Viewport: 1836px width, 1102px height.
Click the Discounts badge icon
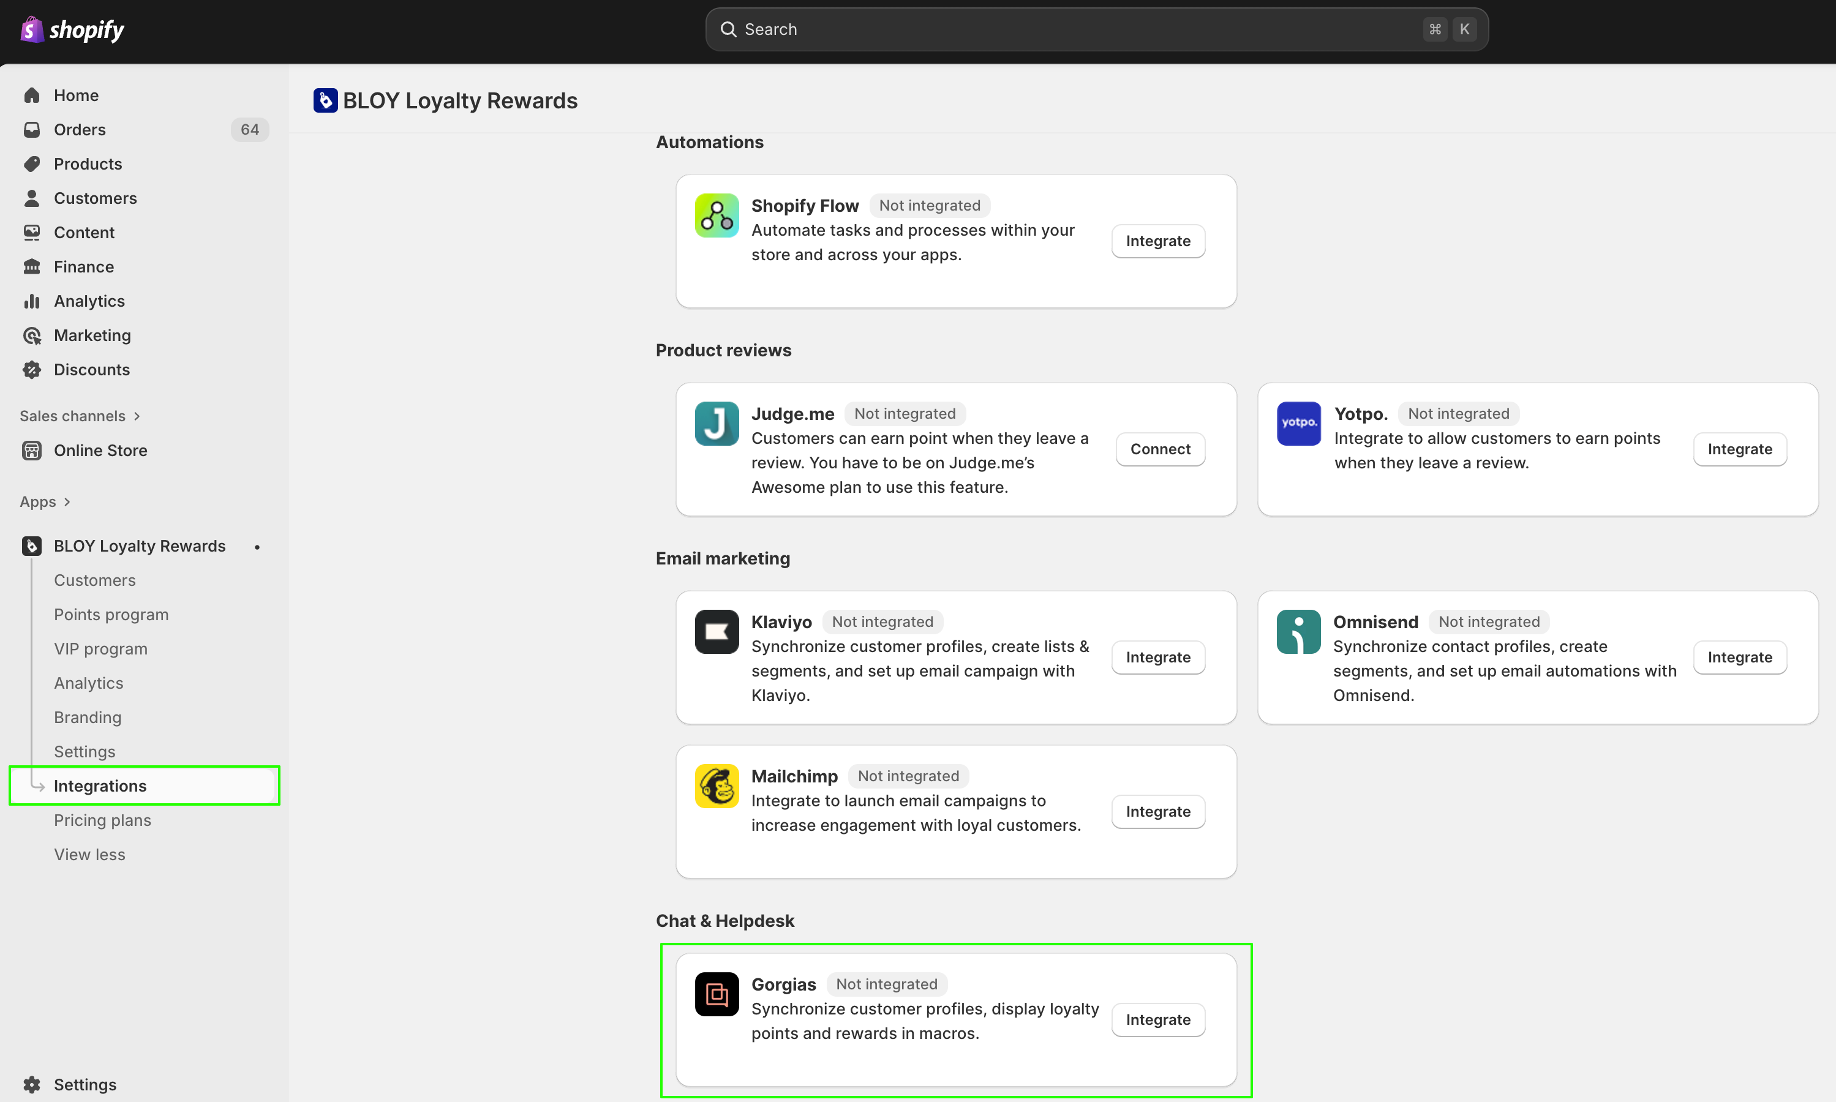(32, 370)
